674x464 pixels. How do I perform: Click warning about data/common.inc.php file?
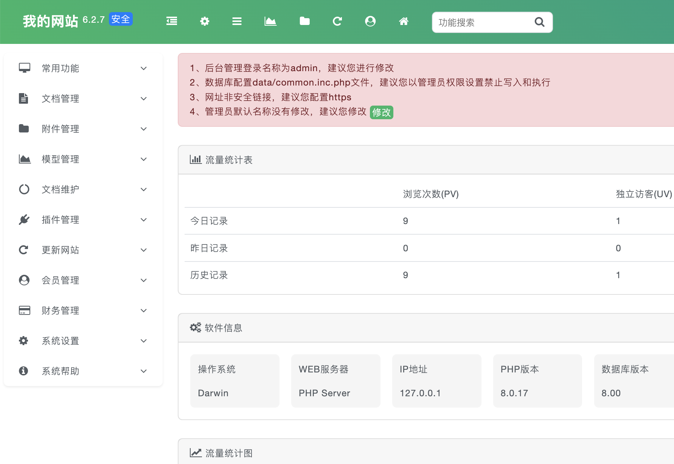[370, 83]
